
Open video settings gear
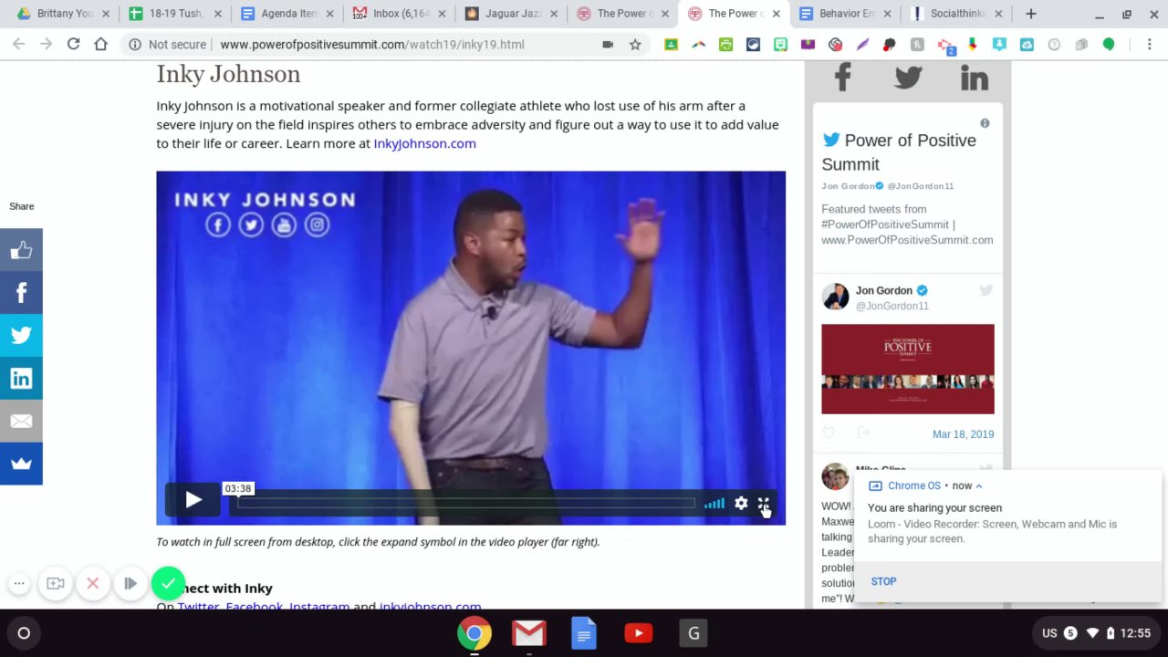(x=741, y=503)
